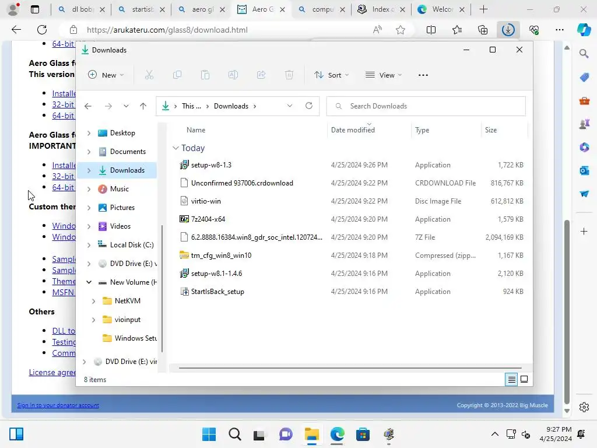Reload the Edge page
This screenshot has height=448, width=597.
point(42,30)
